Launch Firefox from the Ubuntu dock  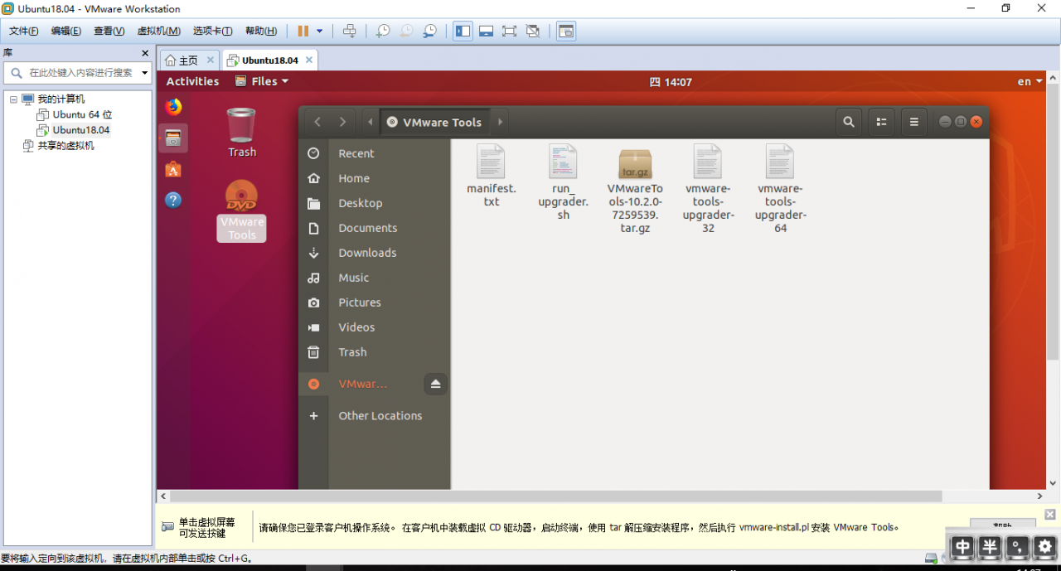coord(173,107)
